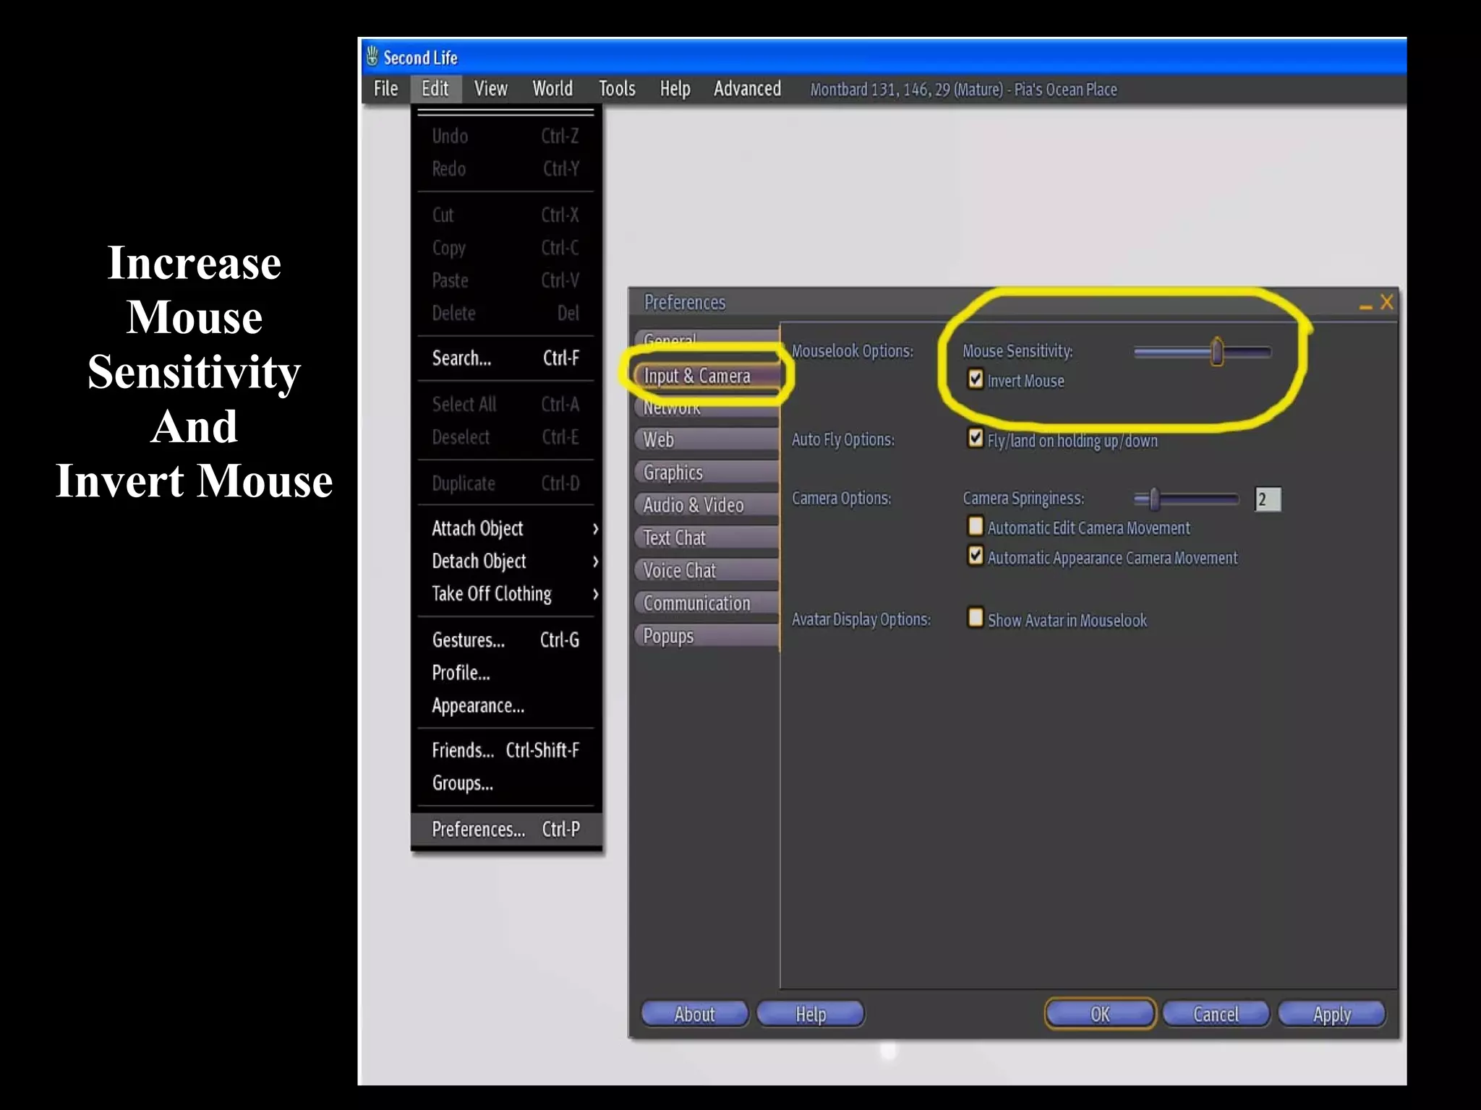
Task: Select the General preferences tab
Action: 707,339
